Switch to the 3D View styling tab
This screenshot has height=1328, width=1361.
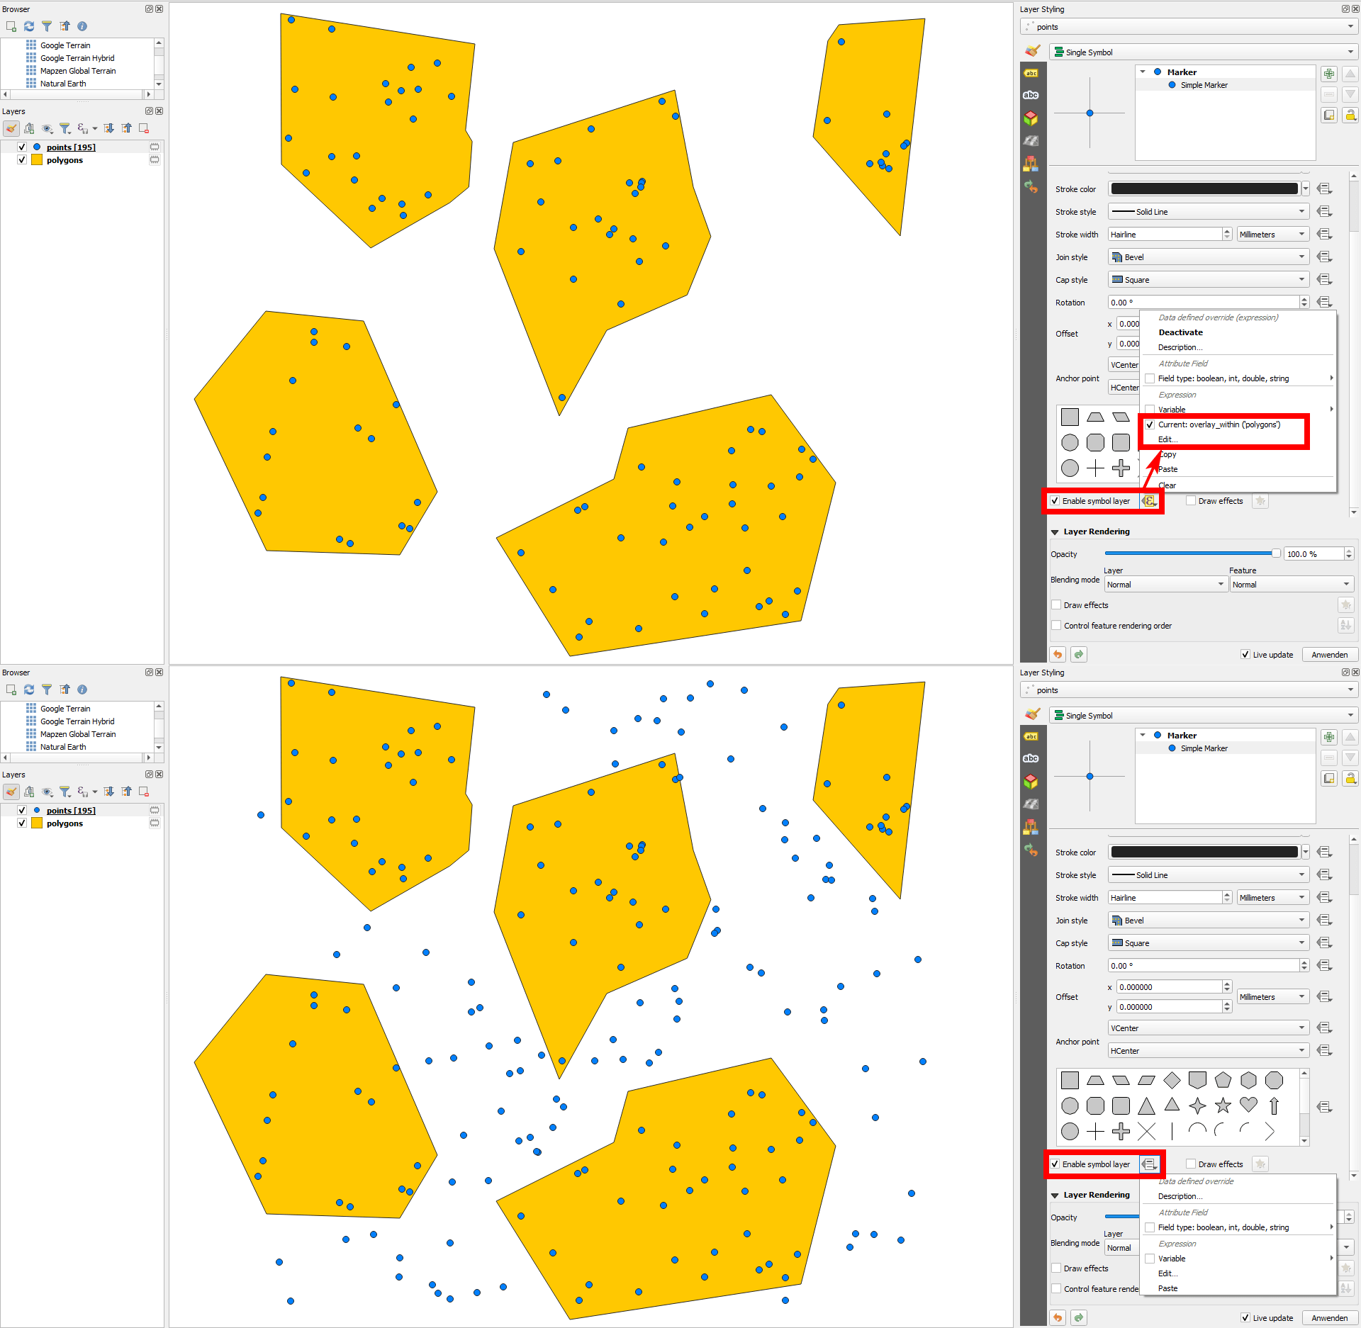[x=1031, y=118]
